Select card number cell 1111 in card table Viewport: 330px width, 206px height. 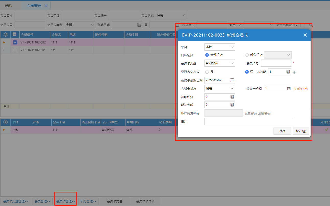(66, 130)
